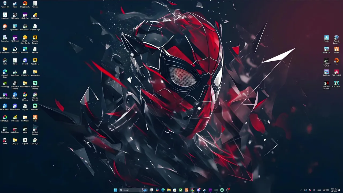This screenshot has width=343, height=193.
Task: Open the CapCut desktop shortcut
Action: click(x=25, y=141)
